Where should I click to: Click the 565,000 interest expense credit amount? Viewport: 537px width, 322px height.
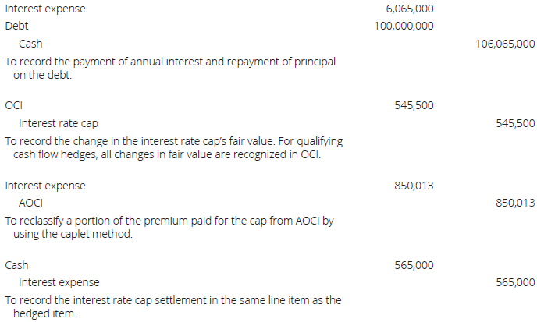tap(515, 282)
